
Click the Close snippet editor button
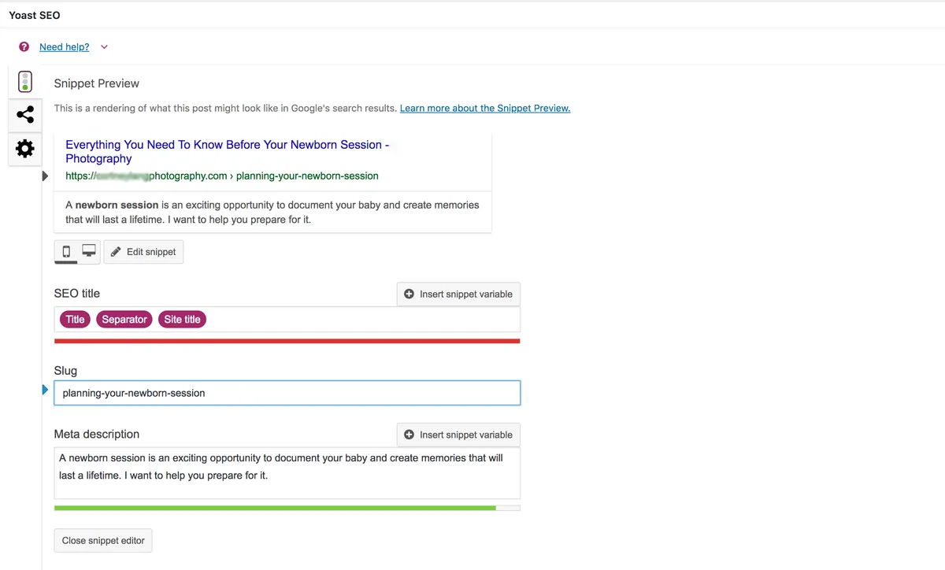click(103, 541)
